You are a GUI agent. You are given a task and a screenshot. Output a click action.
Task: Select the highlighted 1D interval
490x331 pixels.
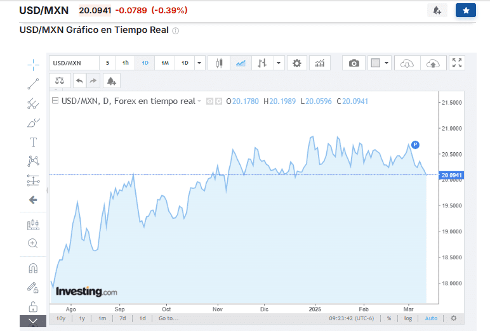145,63
